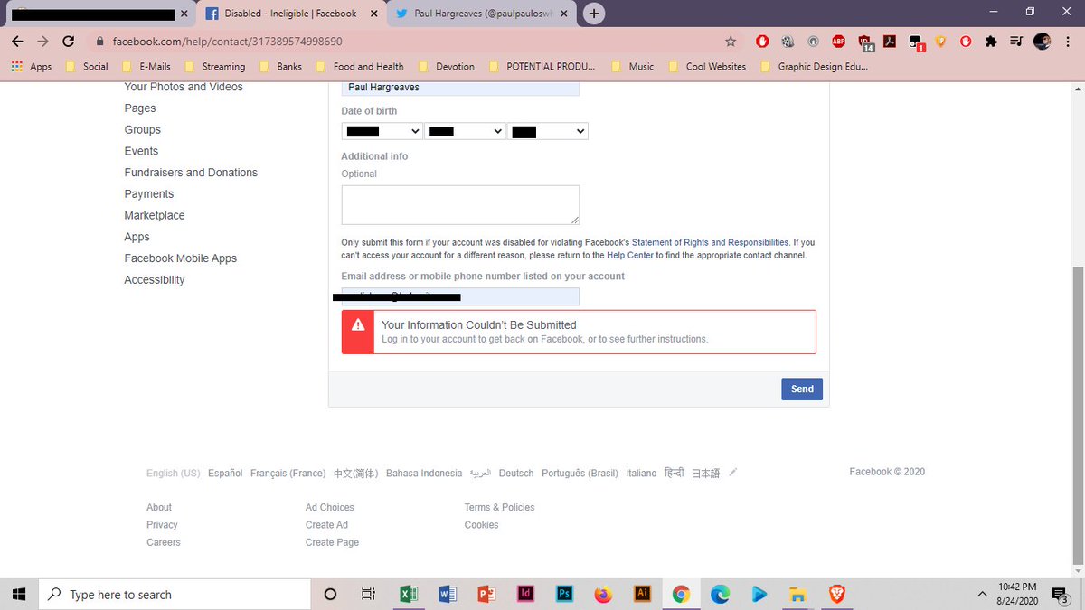Screen dimensions: 1085x610
Task: Click the edit pencil next to language list
Action: (x=733, y=472)
